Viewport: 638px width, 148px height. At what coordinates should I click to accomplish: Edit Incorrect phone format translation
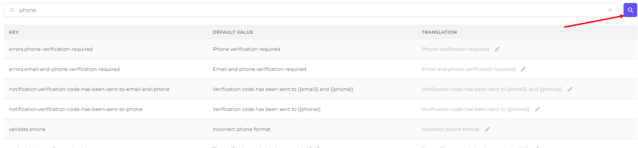pos(487,129)
